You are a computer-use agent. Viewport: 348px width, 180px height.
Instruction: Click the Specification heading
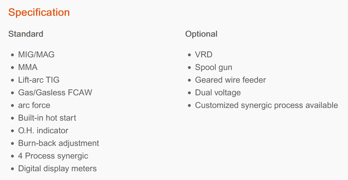[39, 13]
